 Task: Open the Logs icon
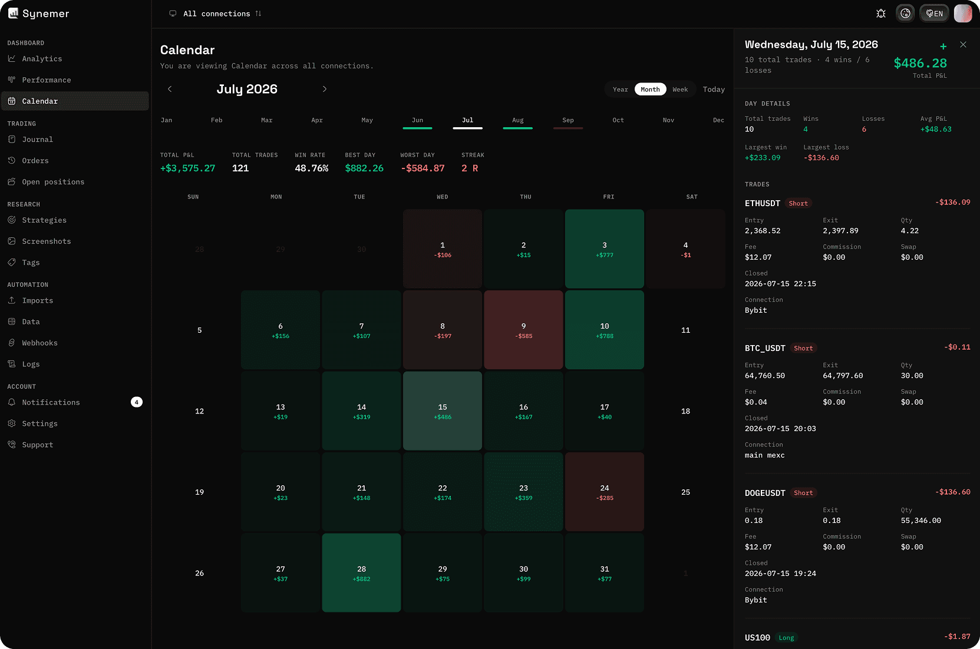coord(12,364)
